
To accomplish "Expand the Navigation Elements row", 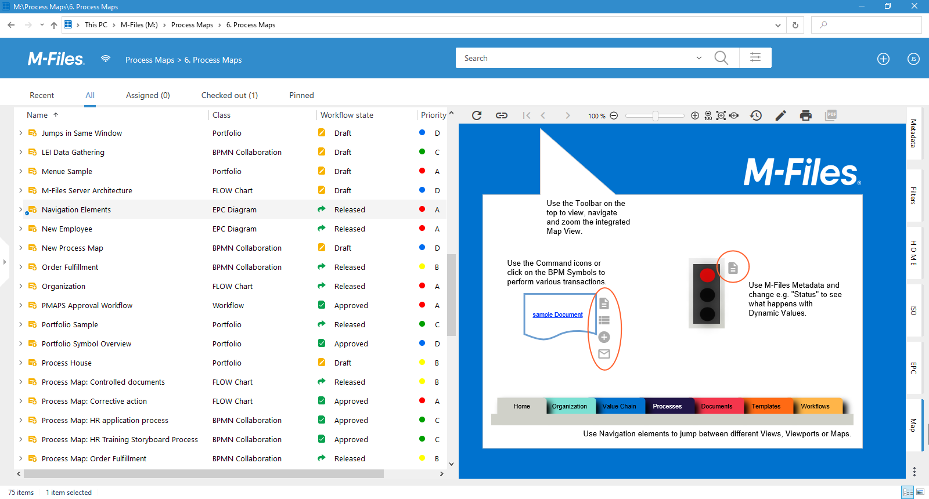I will [20, 209].
